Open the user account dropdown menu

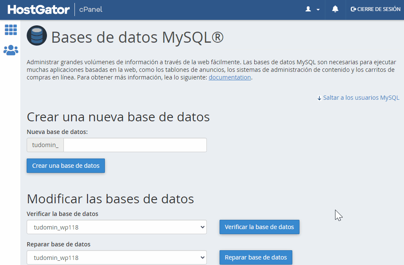point(312,9)
